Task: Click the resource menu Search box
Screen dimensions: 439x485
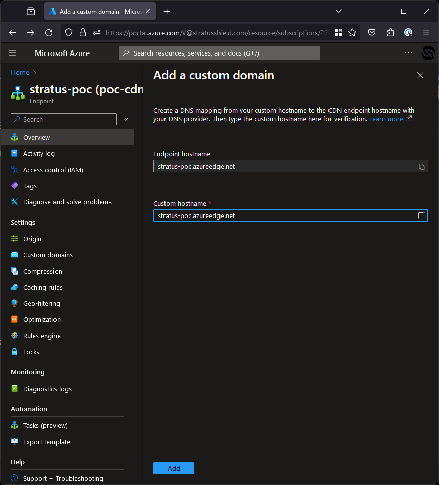Action: click(64, 119)
